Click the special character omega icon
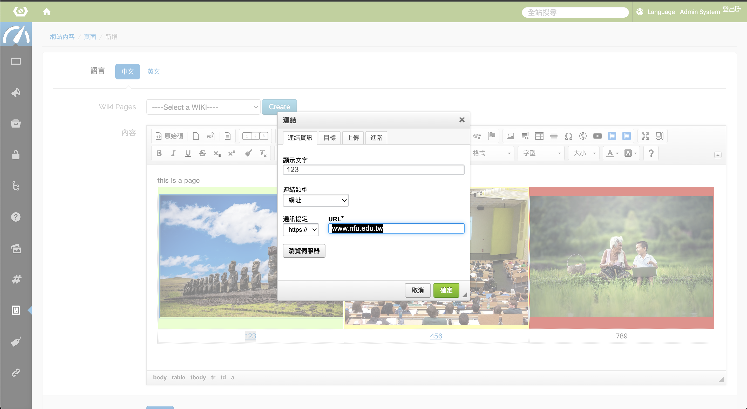The height and width of the screenshot is (409, 747). 568,136
